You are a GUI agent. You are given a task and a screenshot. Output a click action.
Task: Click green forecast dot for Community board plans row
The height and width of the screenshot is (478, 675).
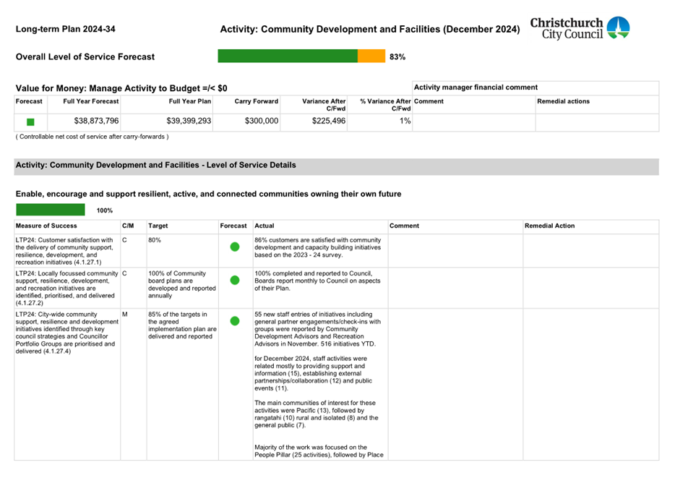[x=234, y=280]
